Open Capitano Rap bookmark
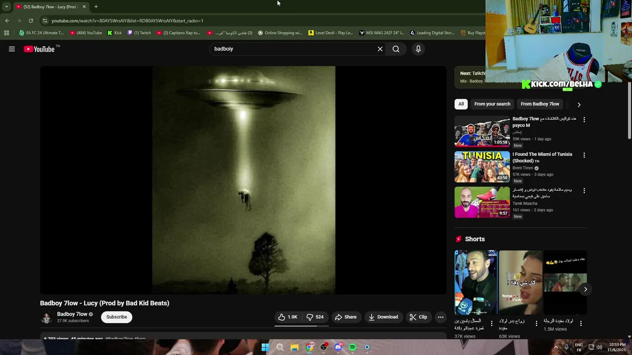 pyautogui.click(x=178, y=33)
